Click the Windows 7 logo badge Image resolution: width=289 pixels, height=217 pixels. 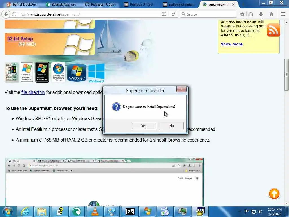[77, 73]
